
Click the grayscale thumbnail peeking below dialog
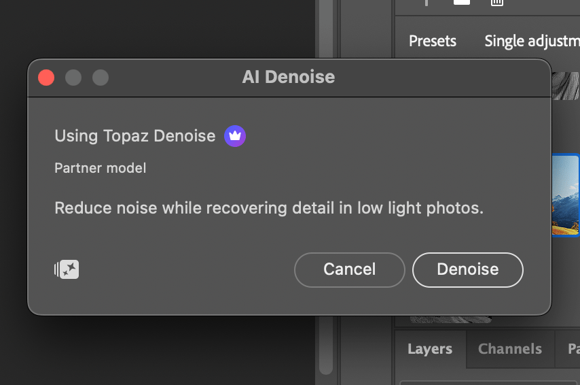click(452, 318)
